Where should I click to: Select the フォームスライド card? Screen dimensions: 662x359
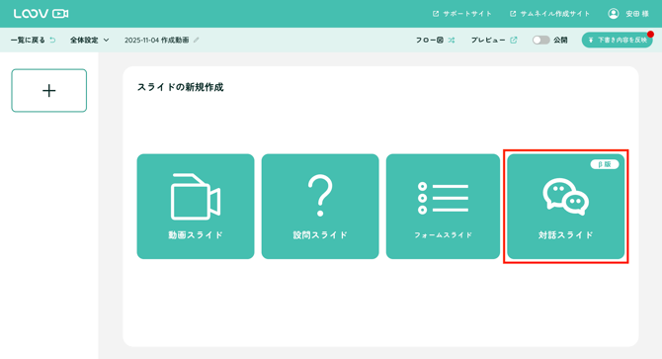[443, 207]
